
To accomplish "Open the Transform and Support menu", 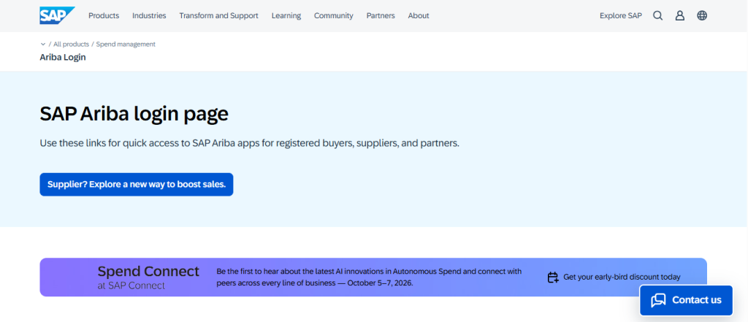I will coord(219,16).
